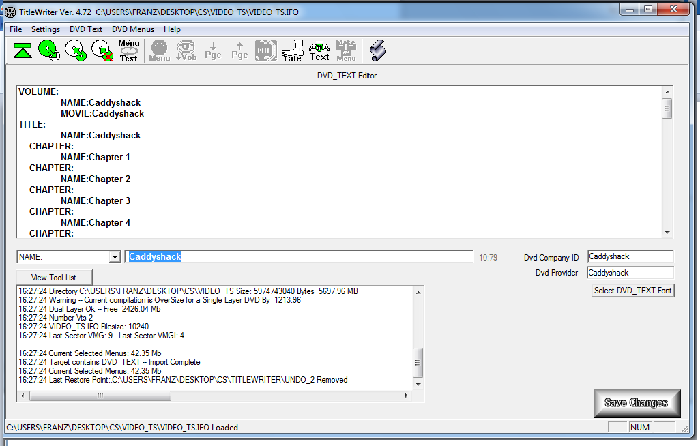This screenshot has height=446, width=700.
Task: Click the winged Text toolbar icon
Action: [x=319, y=51]
